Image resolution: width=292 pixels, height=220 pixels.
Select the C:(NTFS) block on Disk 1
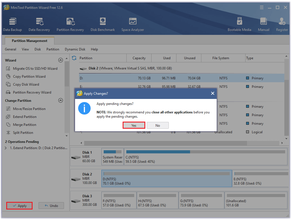pyautogui.click(x=206, y=156)
